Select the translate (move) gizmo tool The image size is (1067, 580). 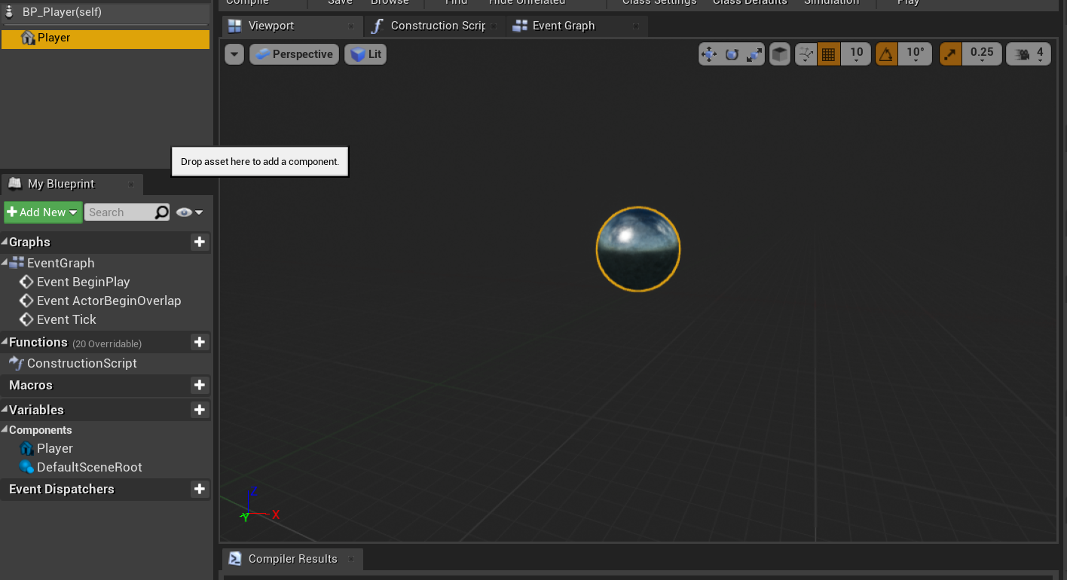pyautogui.click(x=709, y=54)
